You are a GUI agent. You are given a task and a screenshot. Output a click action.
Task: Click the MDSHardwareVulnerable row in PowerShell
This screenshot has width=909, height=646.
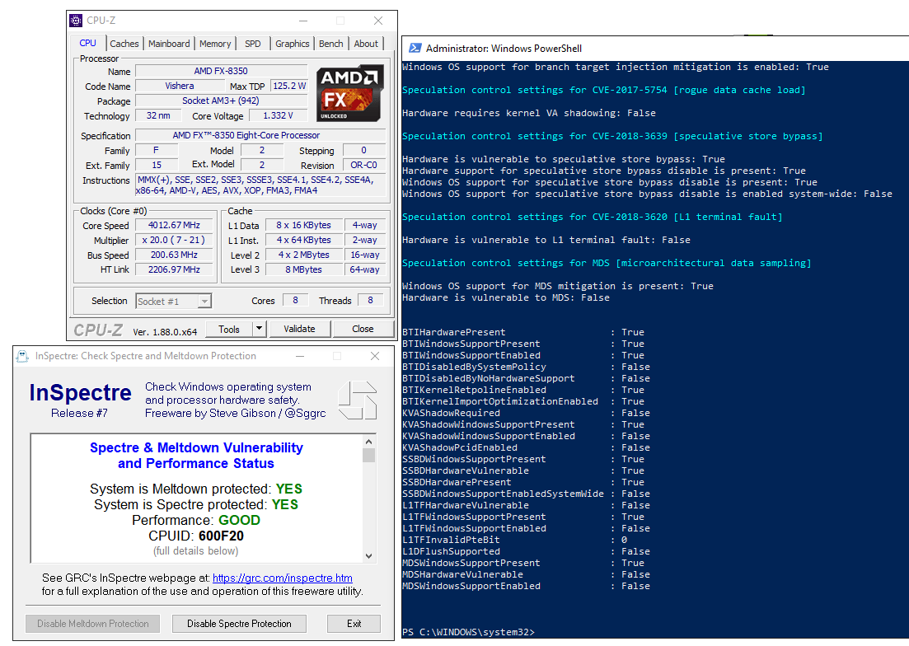tap(526, 575)
